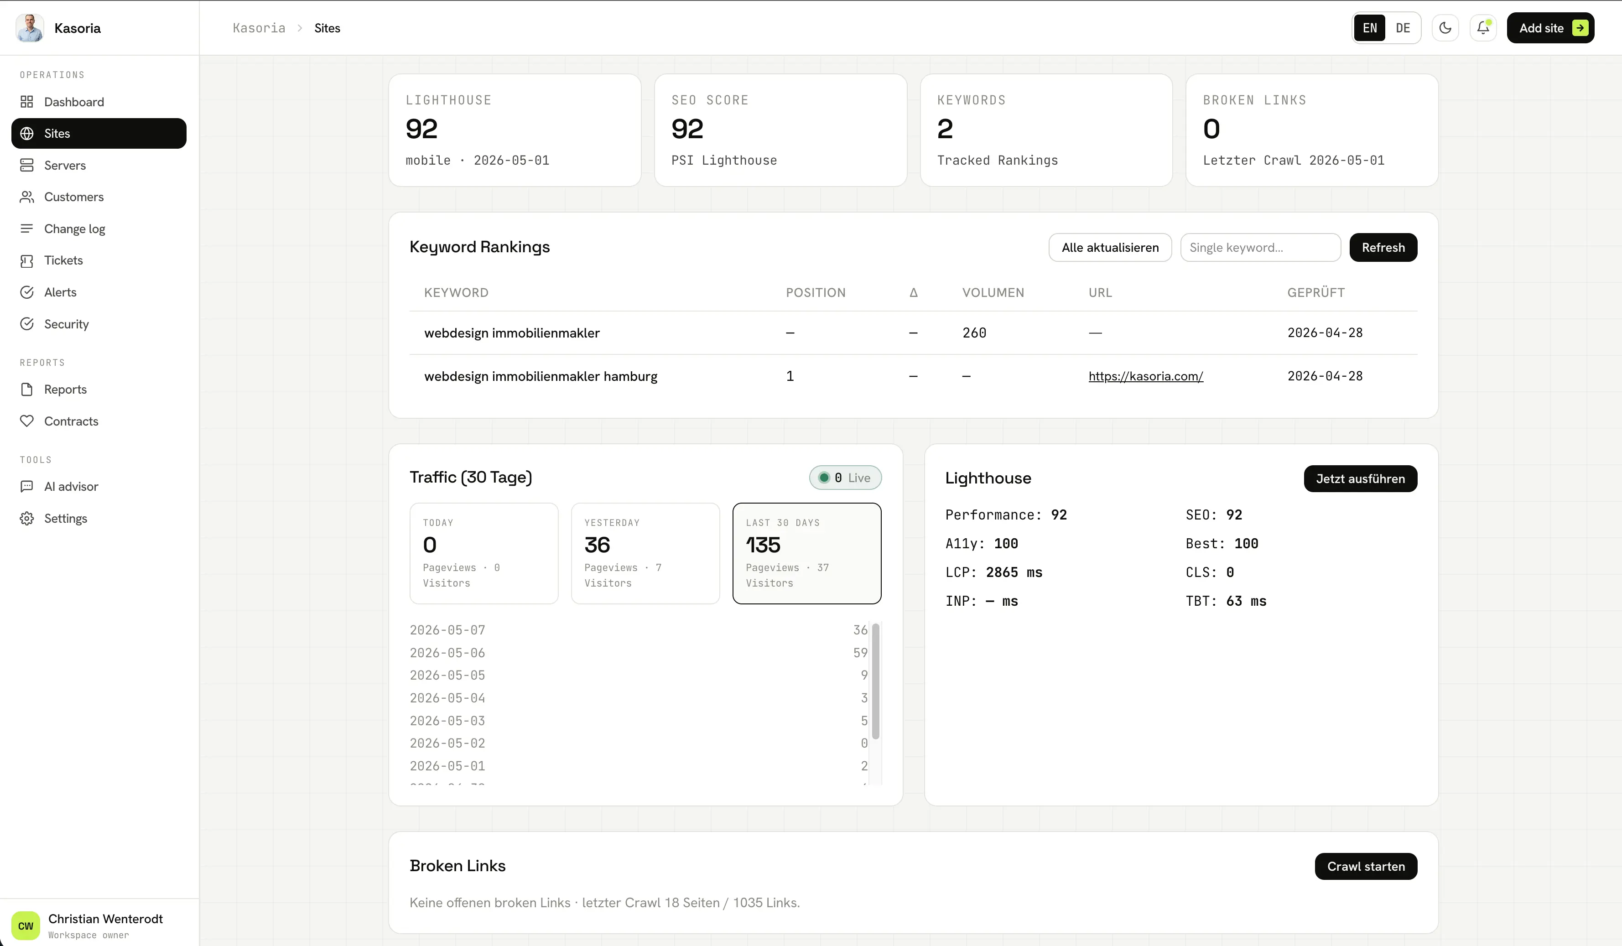1622x946 pixels.
Task: Click Jetzt ausführen Lighthouse button
Action: pyautogui.click(x=1360, y=478)
